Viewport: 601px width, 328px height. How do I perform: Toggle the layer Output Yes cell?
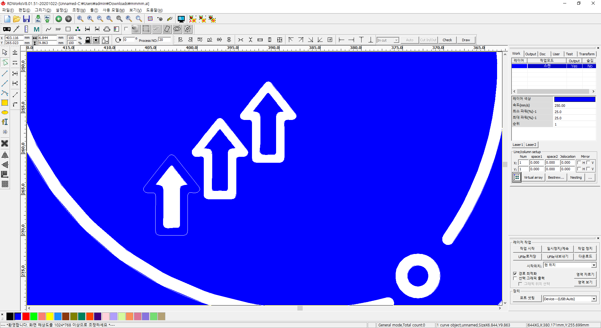574,66
